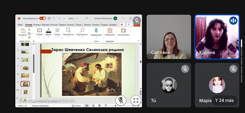Start slideshow from the status bar
This screenshot has height=113, width=245.
point(106,106)
